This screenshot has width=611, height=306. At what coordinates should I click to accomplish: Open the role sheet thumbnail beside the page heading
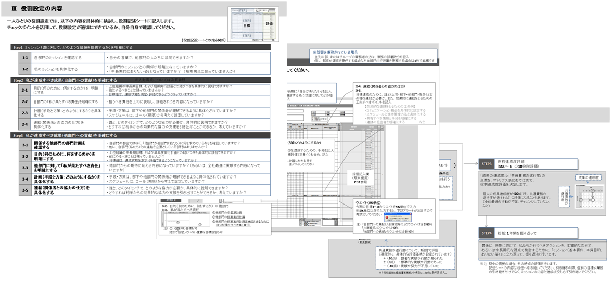(x=254, y=23)
